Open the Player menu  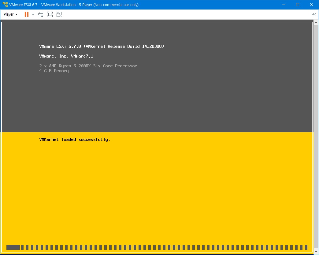coord(10,14)
